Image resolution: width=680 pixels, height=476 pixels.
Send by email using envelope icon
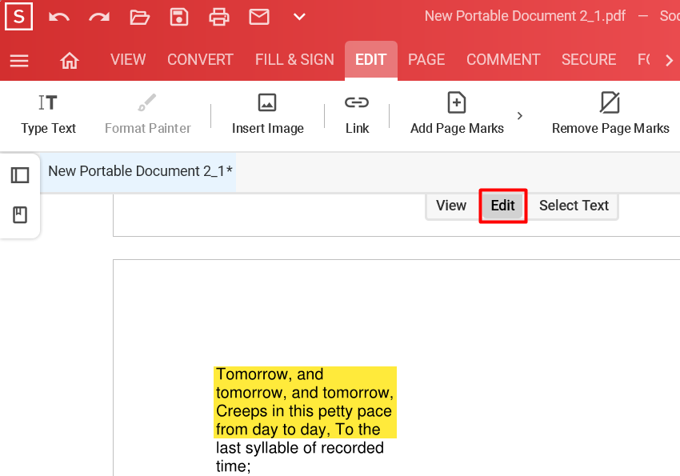pos(259,17)
